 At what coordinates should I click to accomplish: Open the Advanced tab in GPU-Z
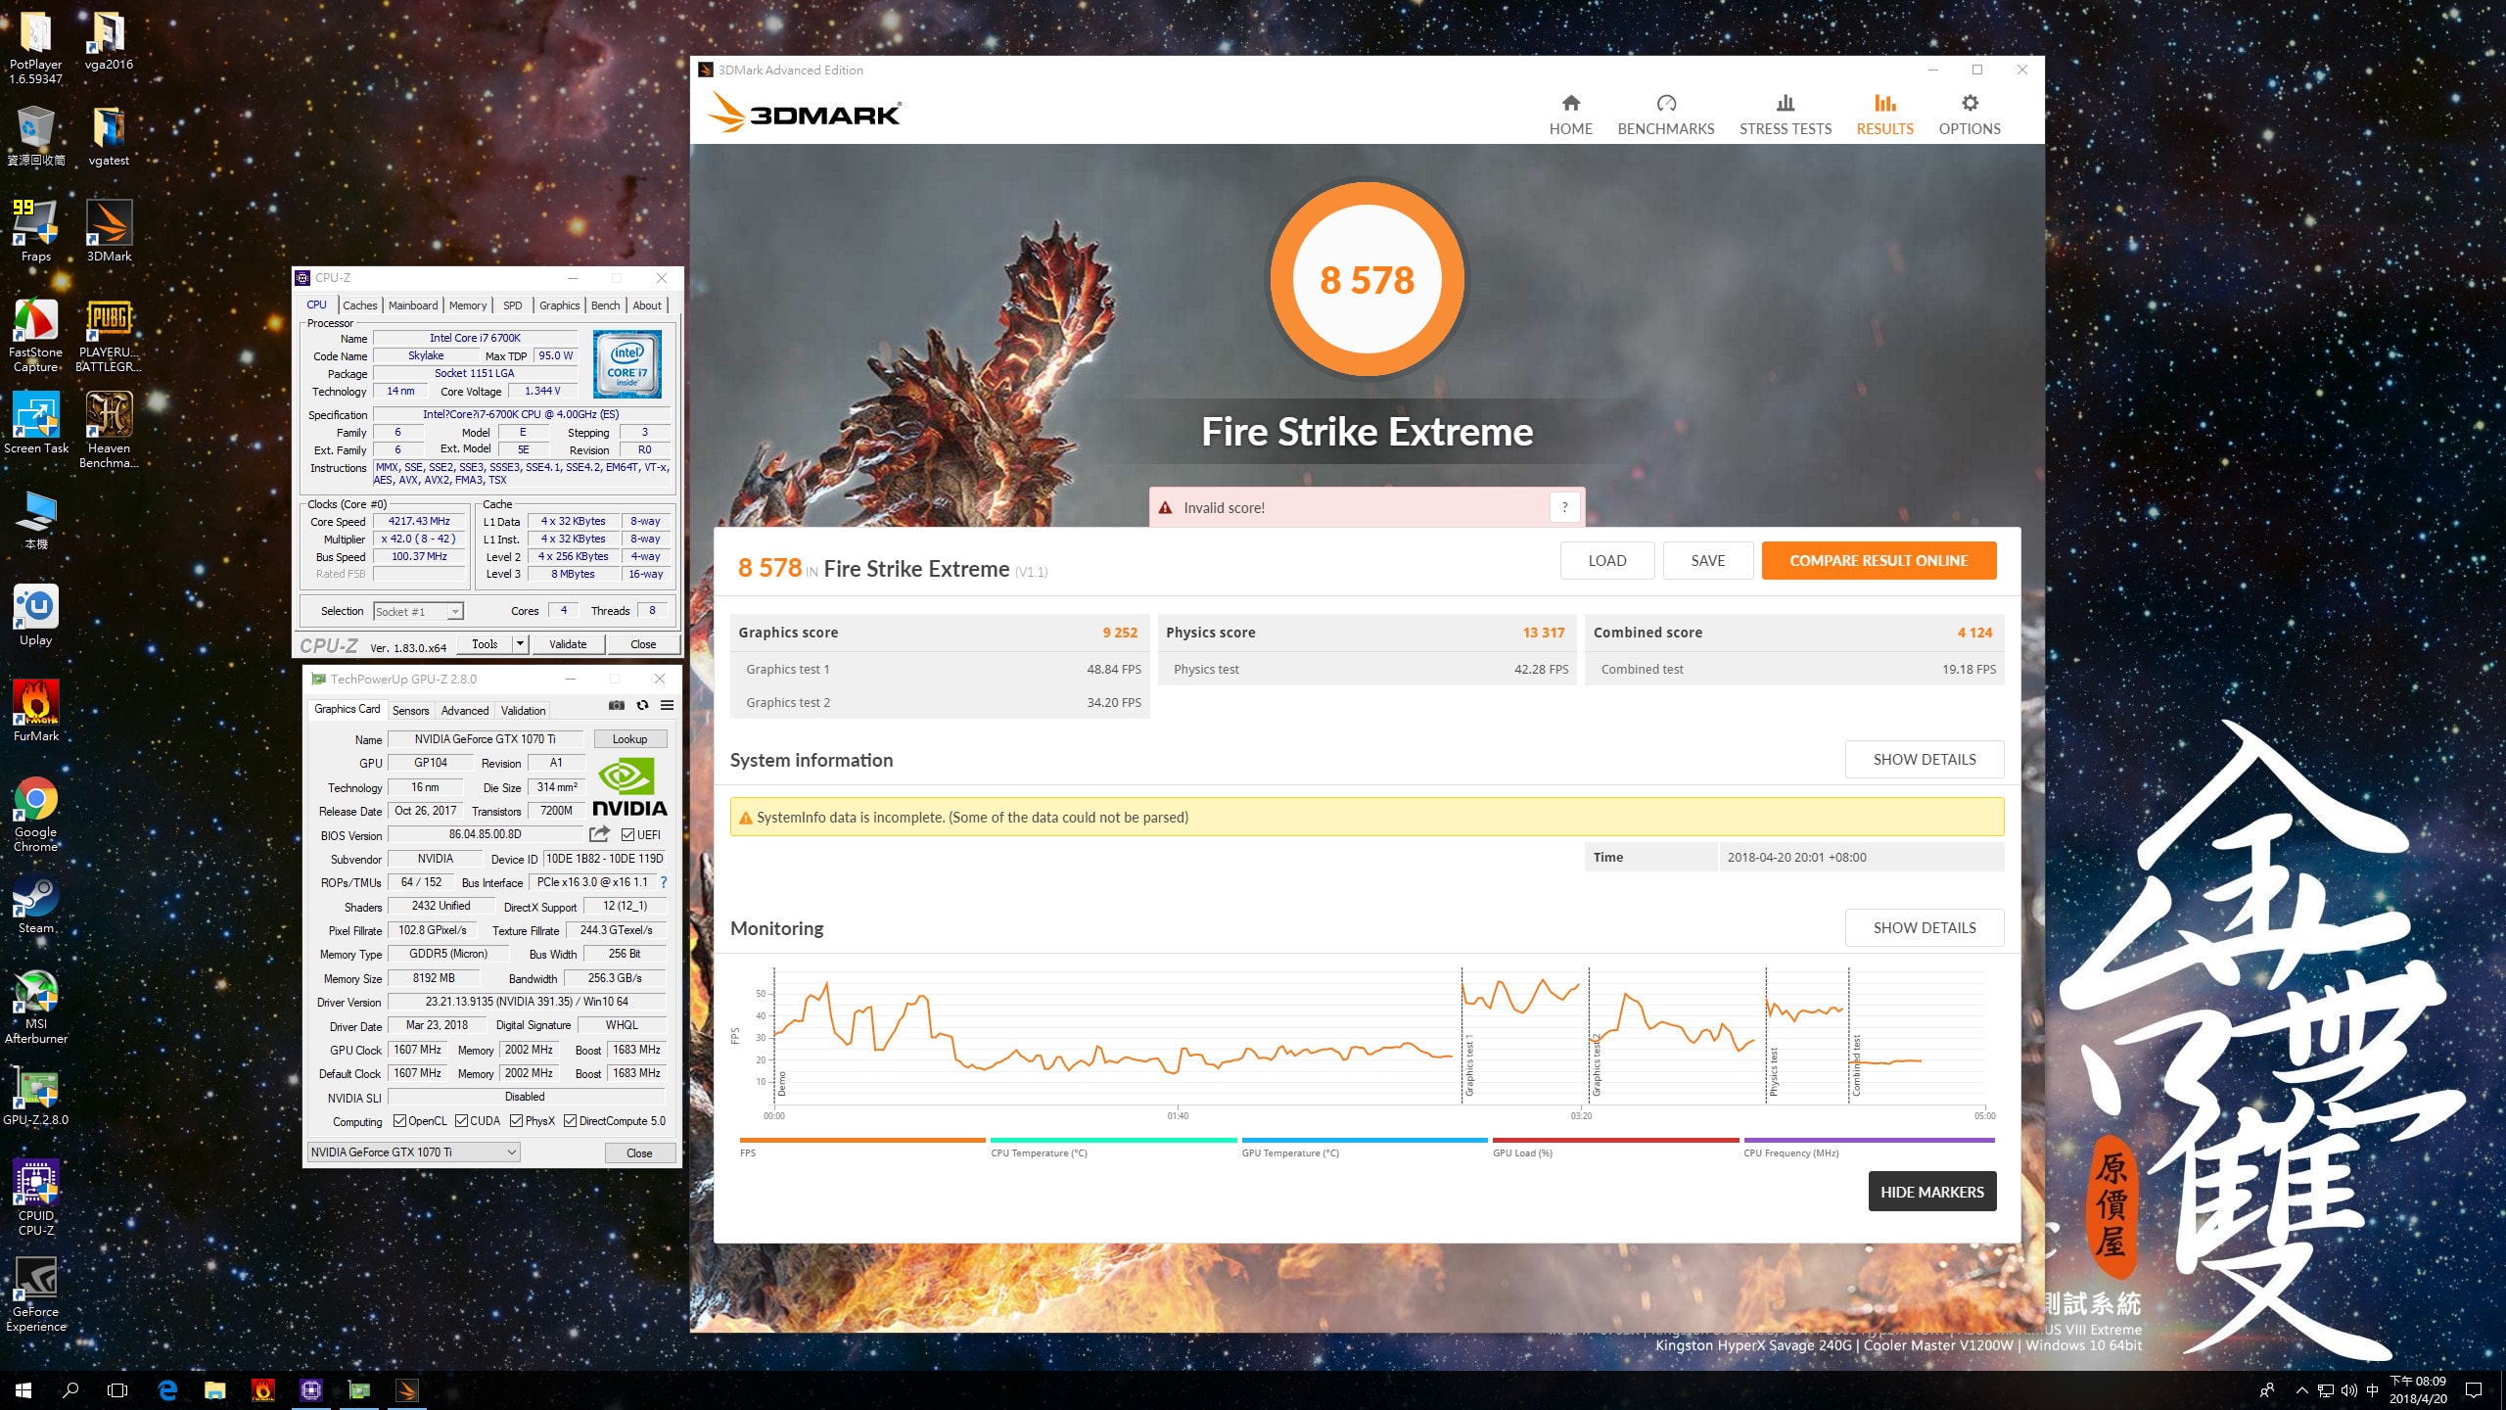[465, 711]
